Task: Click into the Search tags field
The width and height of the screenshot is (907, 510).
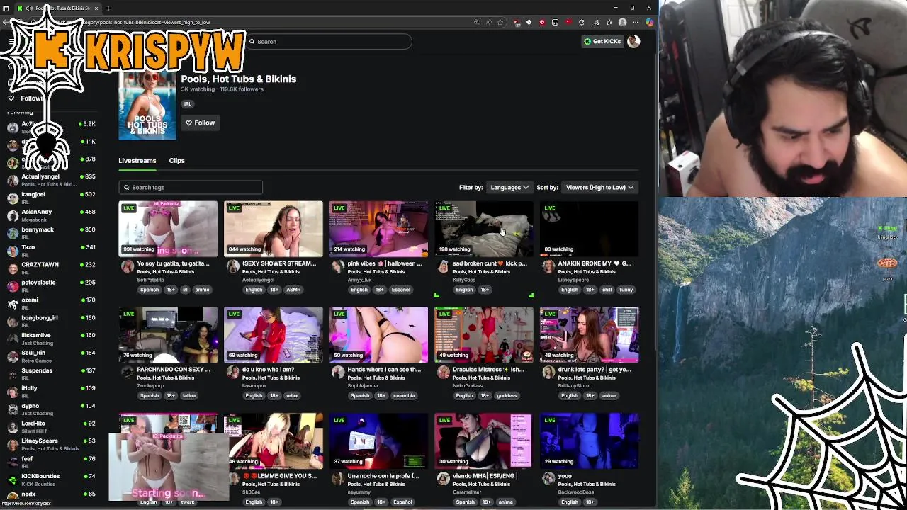Action: 191,187
